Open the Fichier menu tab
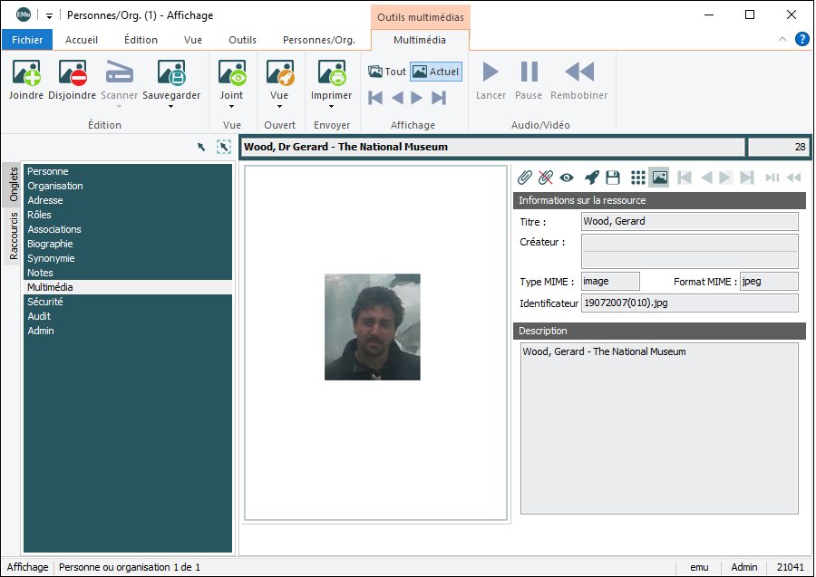This screenshot has height=577, width=816. click(x=27, y=40)
